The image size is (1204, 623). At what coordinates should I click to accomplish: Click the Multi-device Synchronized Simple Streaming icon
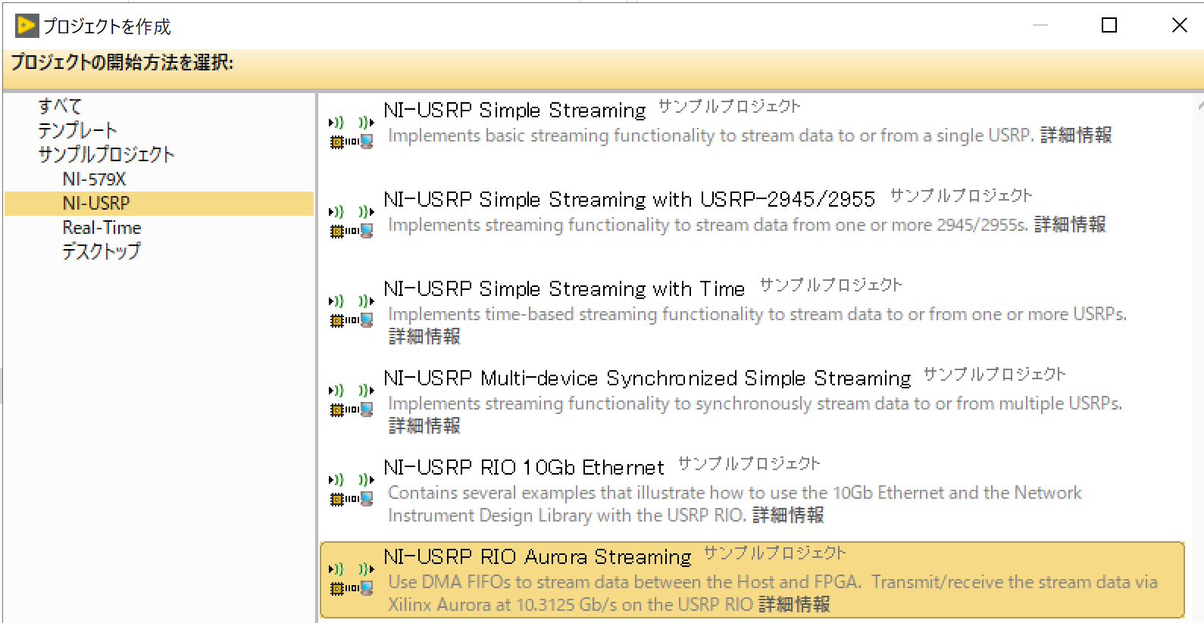[352, 400]
